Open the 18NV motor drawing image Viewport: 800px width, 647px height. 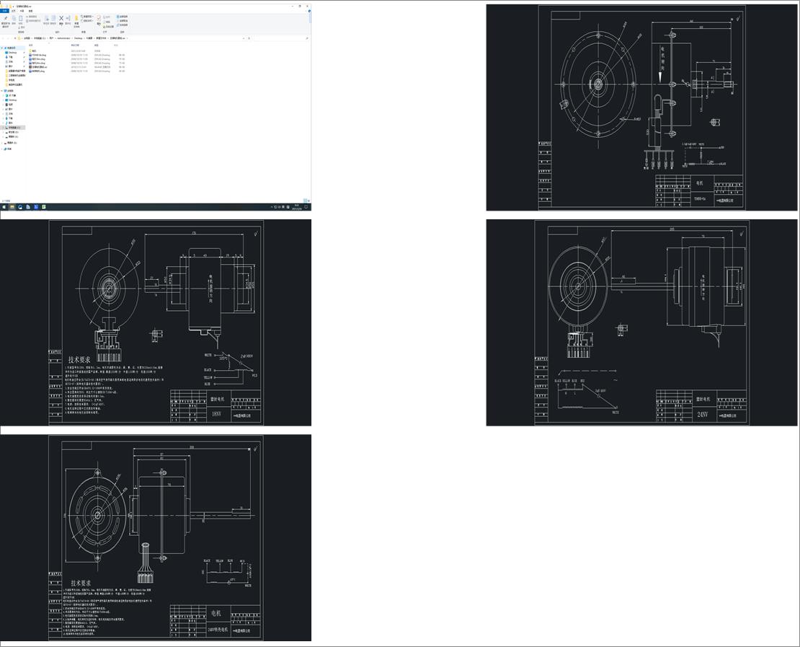click(x=156, y=322)
